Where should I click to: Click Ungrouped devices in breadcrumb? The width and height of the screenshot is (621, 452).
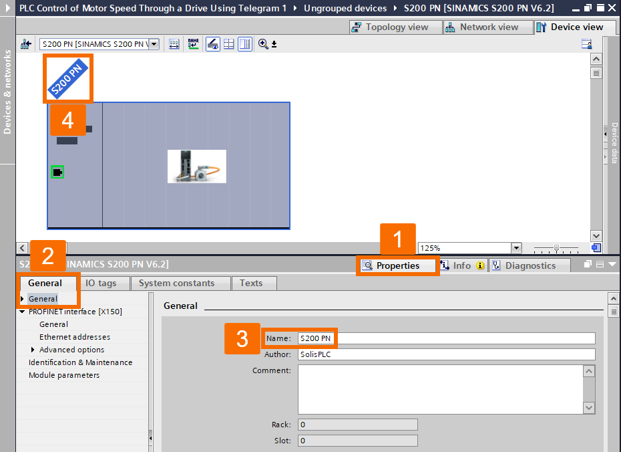click(x=345, y=8)
